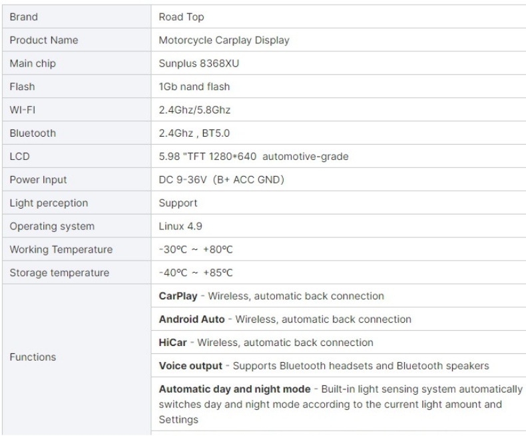Viewport: 526px width, 436px height.
Task: Click the bold CarPlay function entry
Action: 178,296
